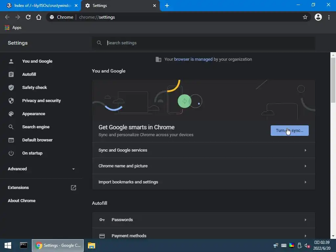Click the Search settings input field
The image size is (336, 252).
click(203, 43)
